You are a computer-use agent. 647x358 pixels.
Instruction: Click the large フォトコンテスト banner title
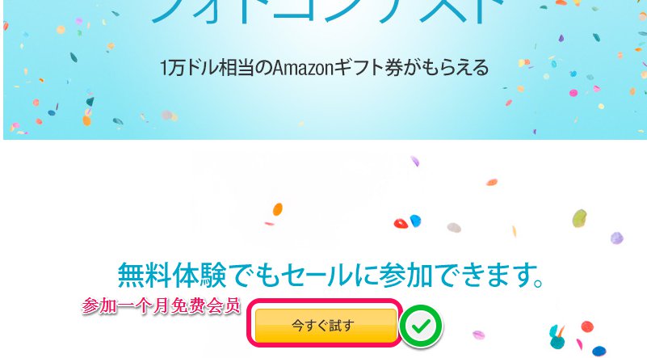(x=328, y=11)
